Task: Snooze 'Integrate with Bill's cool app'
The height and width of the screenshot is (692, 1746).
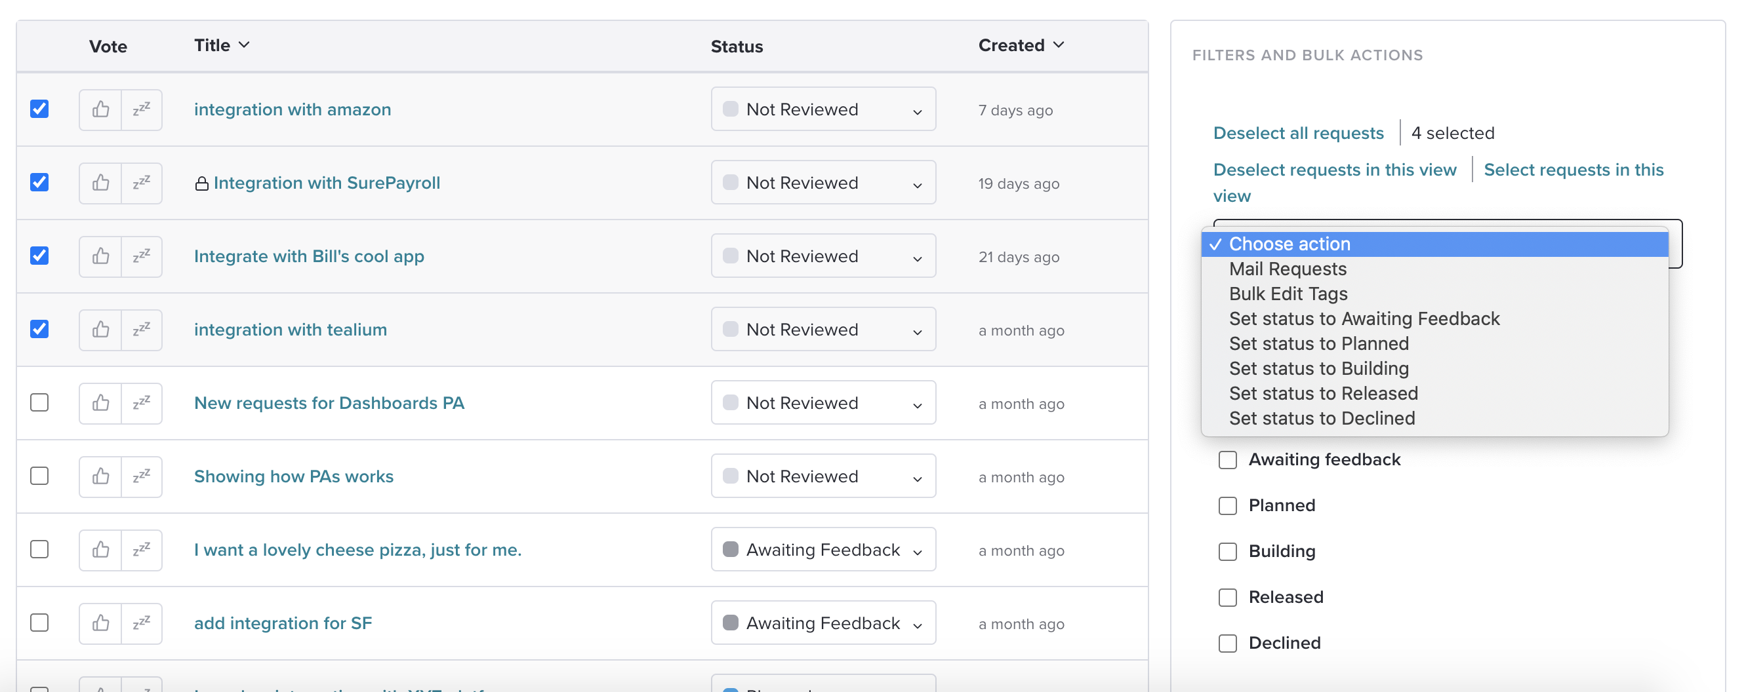Action: point(141,256)
